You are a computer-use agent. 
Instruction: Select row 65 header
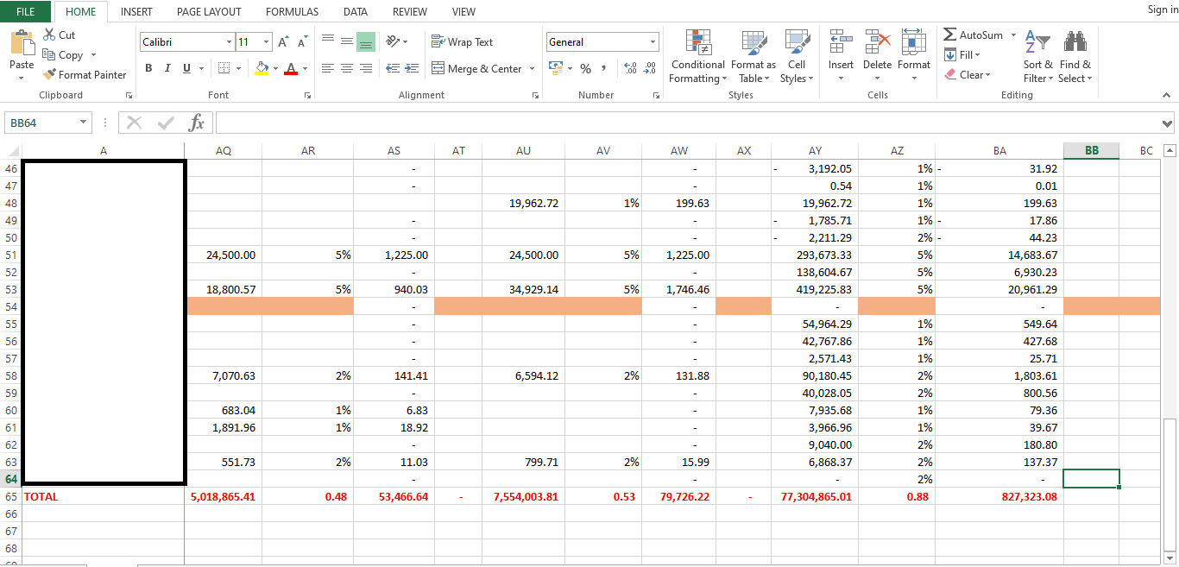pos(11,497)
